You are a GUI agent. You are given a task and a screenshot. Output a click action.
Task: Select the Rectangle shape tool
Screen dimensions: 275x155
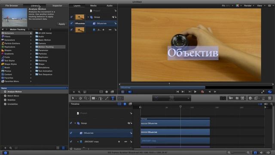(94, 98)
